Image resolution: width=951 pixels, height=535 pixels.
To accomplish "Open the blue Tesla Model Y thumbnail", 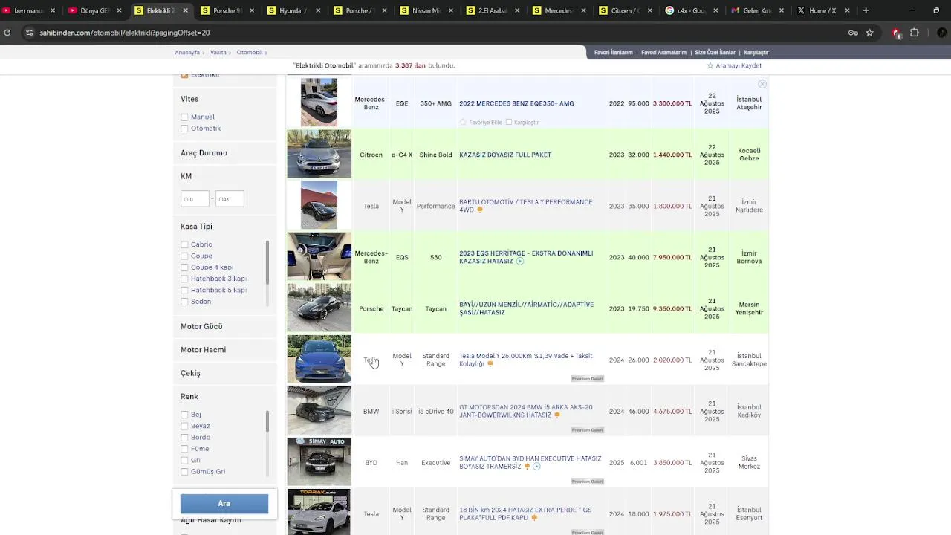I will click(319, 359).
